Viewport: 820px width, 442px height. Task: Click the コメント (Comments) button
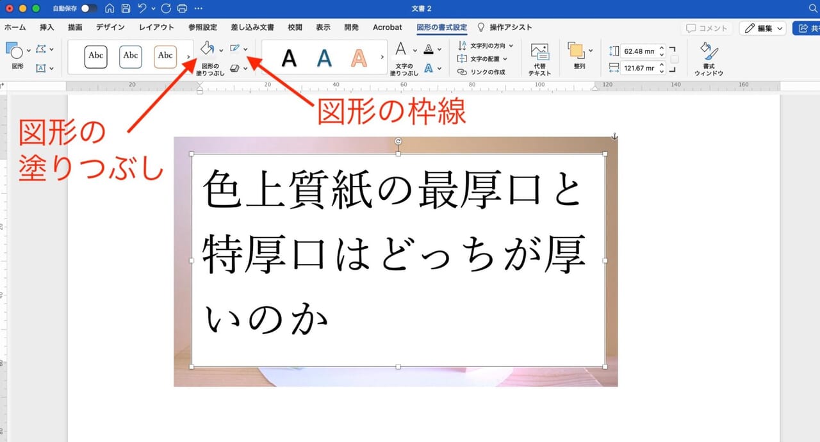pos(707,28)
